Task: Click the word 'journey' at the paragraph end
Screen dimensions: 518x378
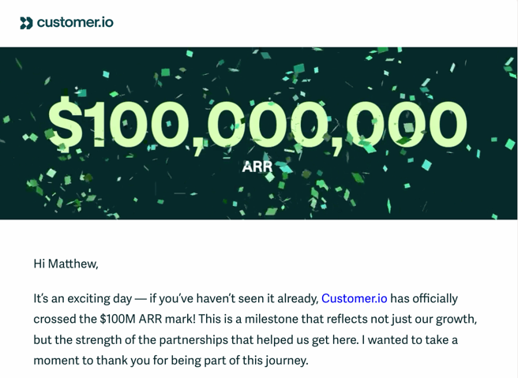Action: point(283,360)
